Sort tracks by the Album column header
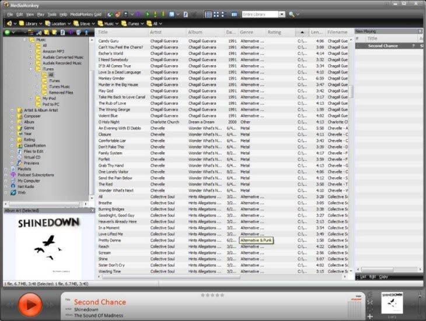Screen dimensions: 426x321 pos(205,32)
